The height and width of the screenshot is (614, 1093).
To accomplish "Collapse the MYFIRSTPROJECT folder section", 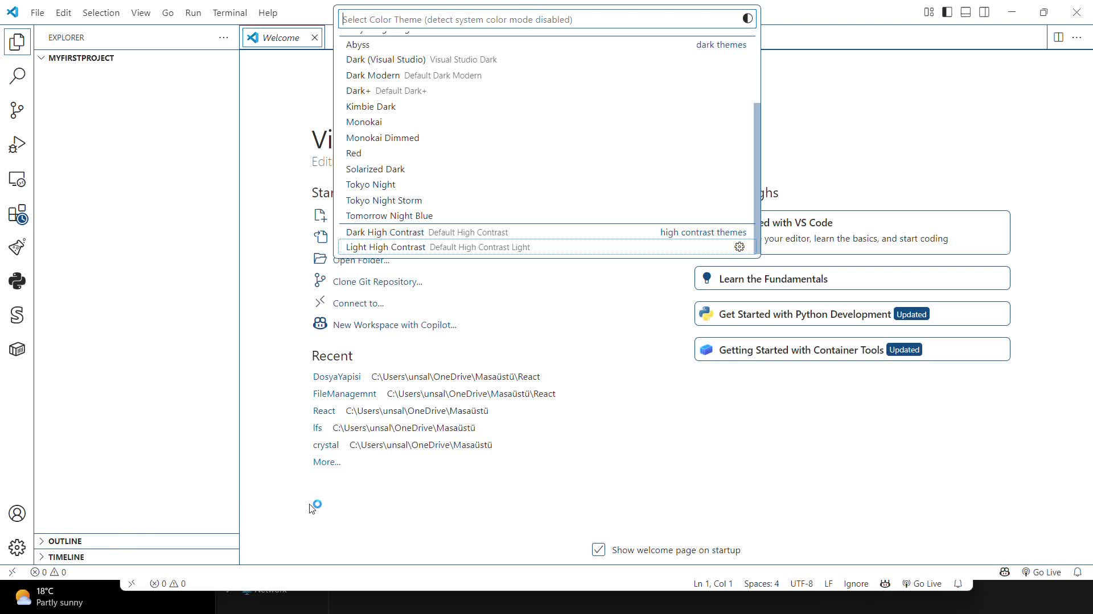I will (x=137, y=58).
